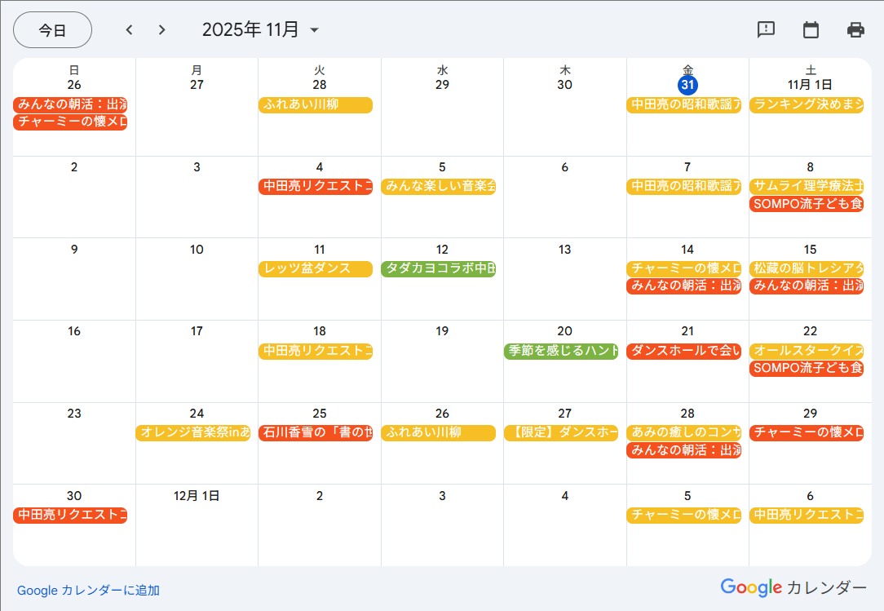Open 季節を感じるハント event on the 20th

(x=561, y=352)
